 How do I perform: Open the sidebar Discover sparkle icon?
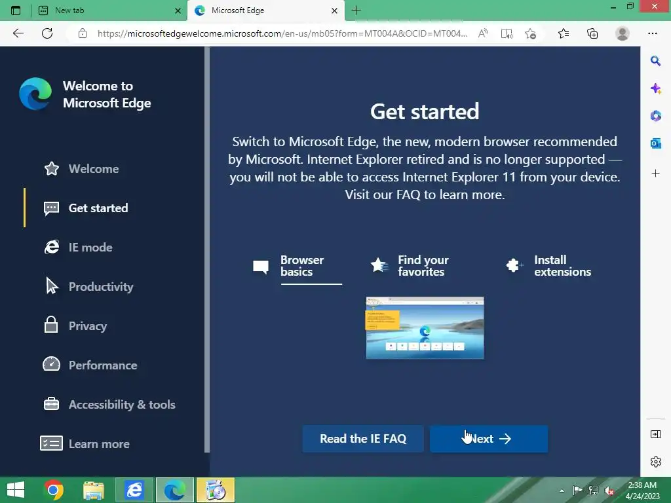(655, 88)
